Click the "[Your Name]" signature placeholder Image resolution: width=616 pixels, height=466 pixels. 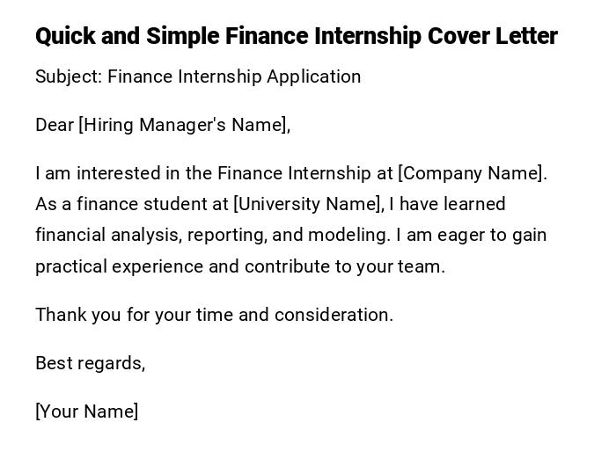(86, 411)
